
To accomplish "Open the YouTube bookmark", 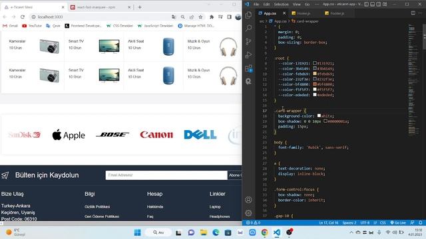I will click(x=32, y=26).
